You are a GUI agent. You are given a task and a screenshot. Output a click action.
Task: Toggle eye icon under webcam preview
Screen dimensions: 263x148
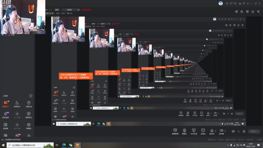click(x=3, y=35)
